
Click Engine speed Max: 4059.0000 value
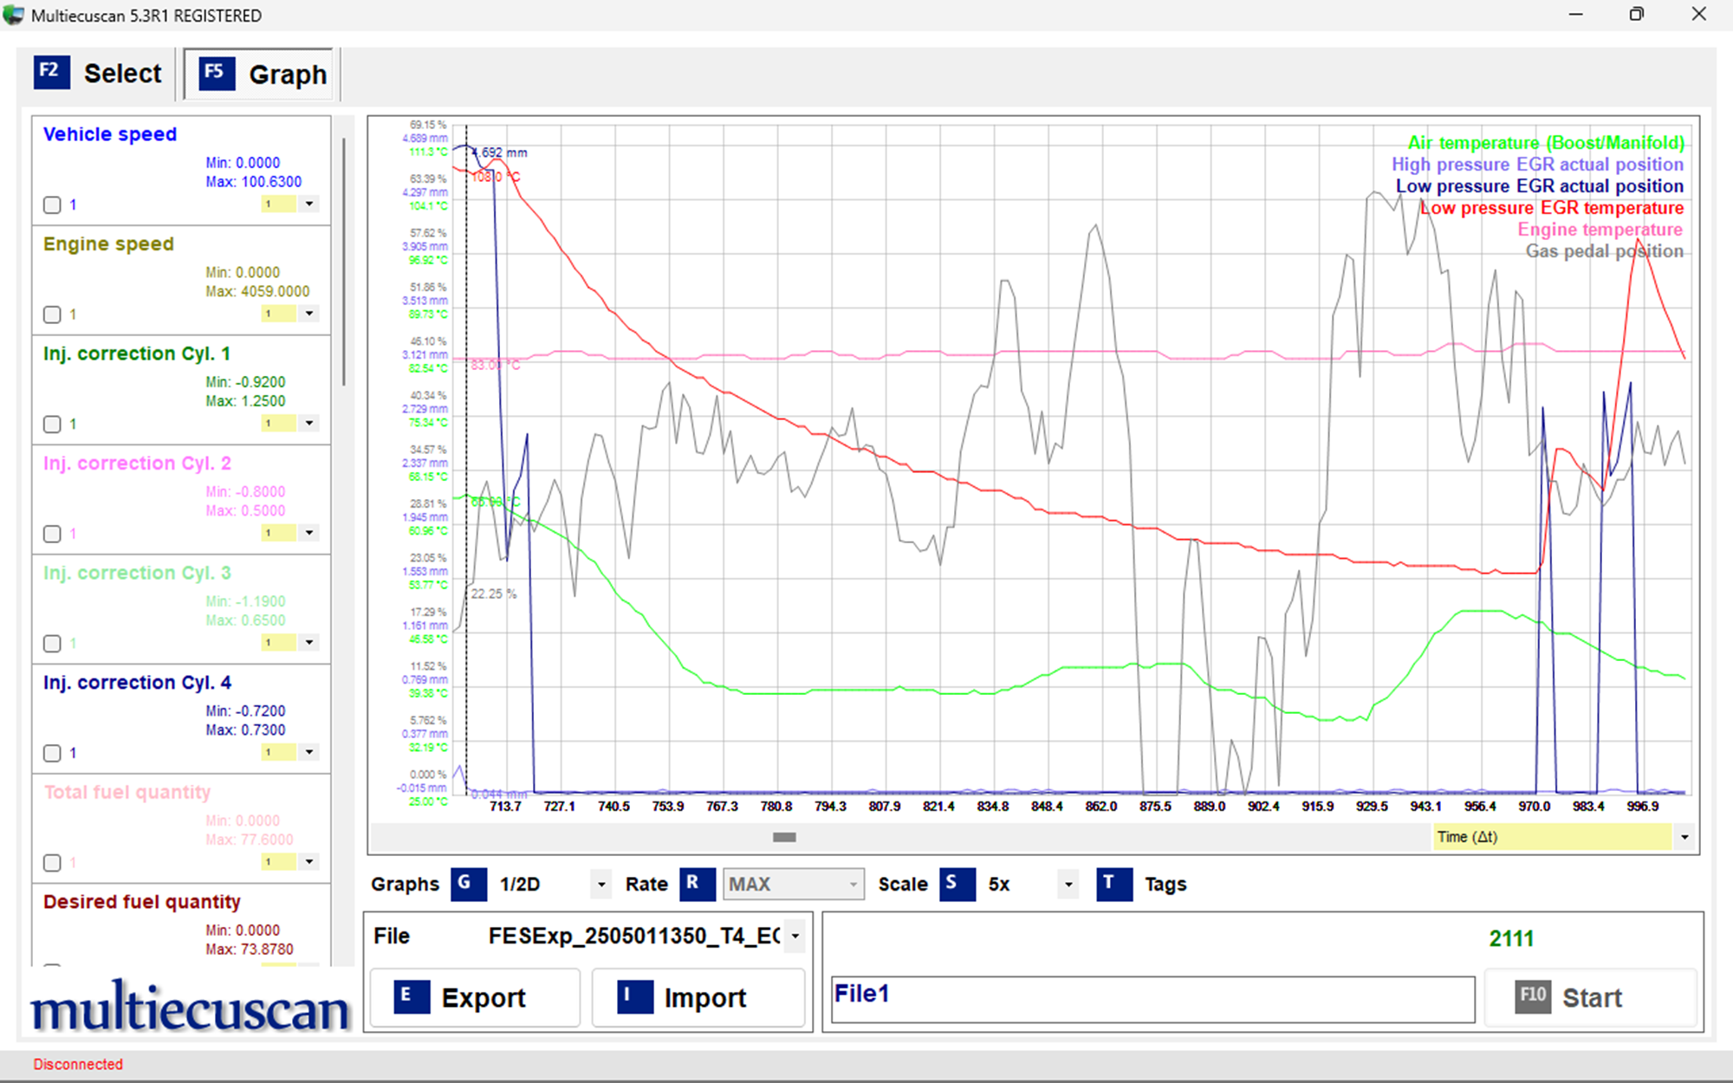tap(257, 291)
